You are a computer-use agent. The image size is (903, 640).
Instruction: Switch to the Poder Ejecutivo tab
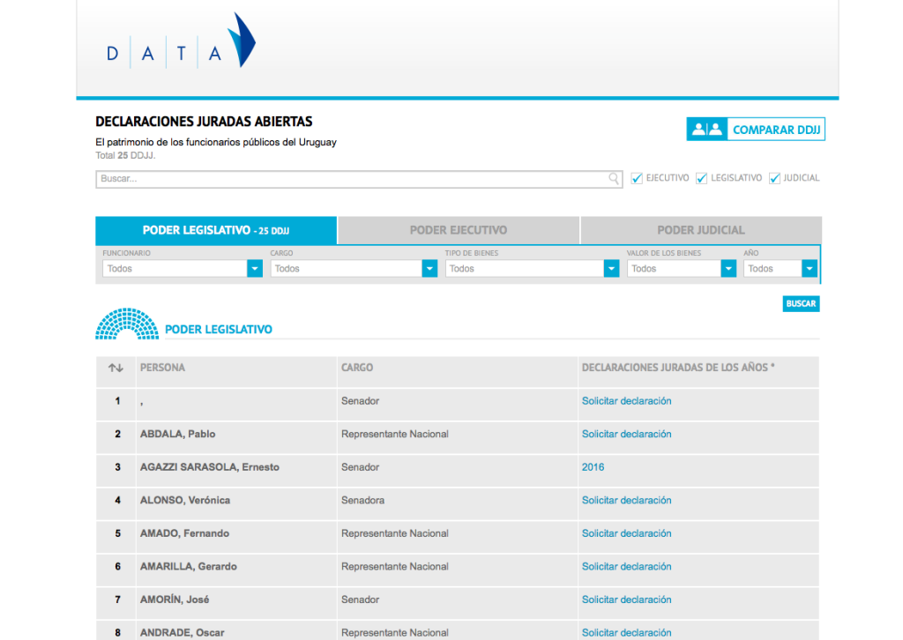point(459,230)
